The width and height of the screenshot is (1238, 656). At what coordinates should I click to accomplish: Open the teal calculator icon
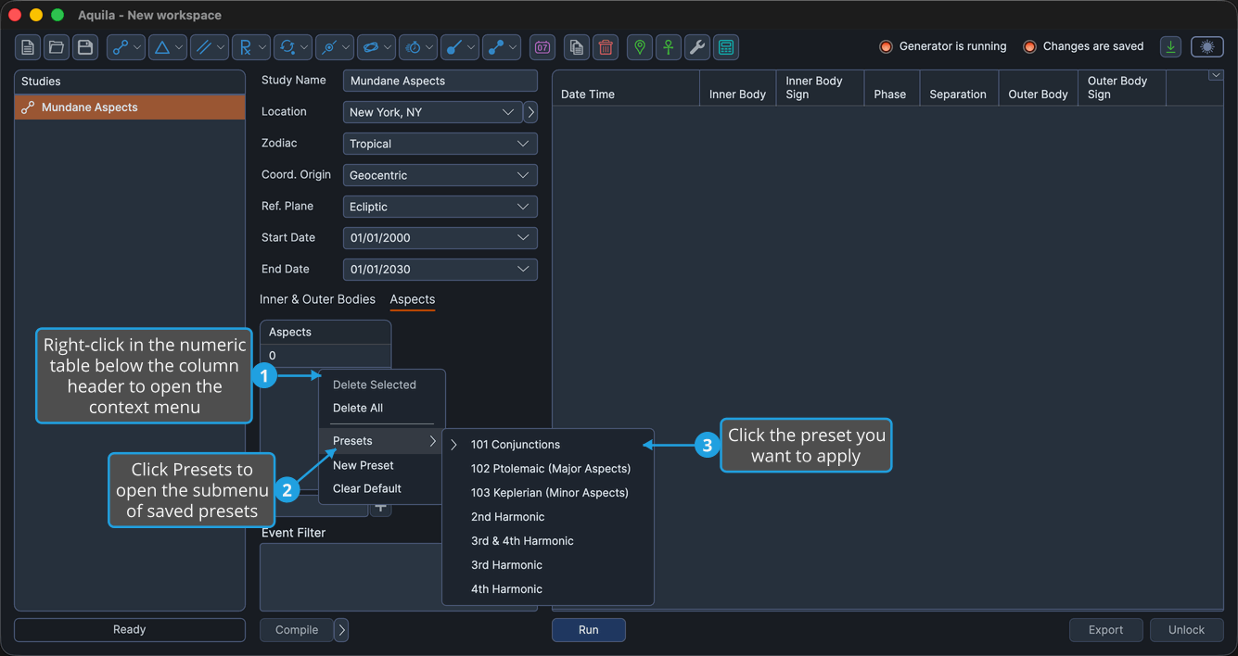click(x=726, y=47)
